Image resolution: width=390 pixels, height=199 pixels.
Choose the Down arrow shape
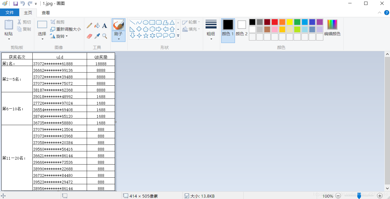133,36
